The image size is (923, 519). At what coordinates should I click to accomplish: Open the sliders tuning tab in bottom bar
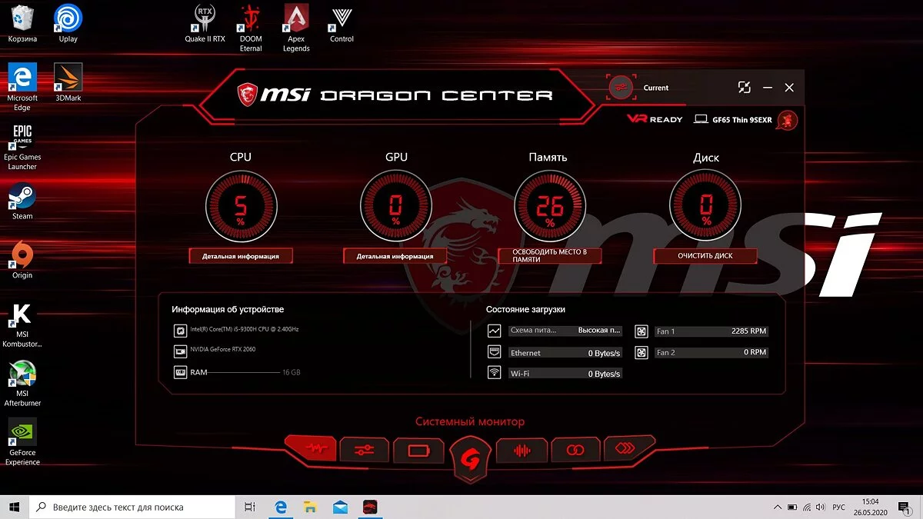[x=364, y=450]
